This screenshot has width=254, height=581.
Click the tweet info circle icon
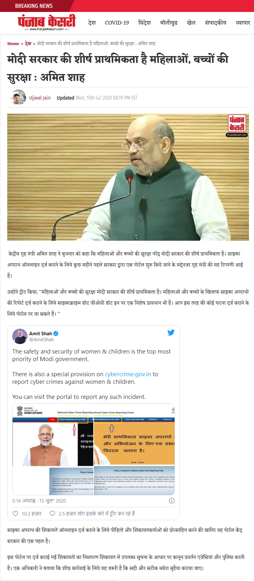pyautogui.click(x=172, y=501)
